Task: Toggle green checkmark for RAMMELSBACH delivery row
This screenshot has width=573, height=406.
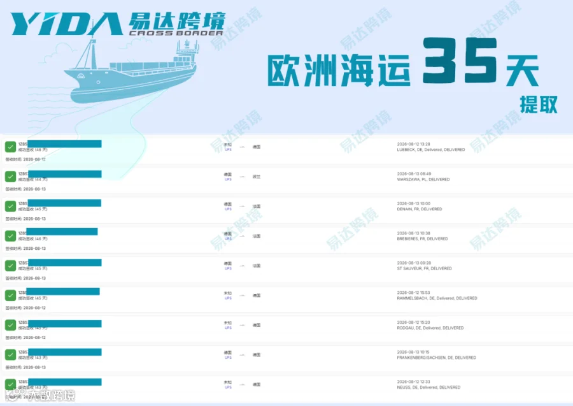Action: [10, 295]
